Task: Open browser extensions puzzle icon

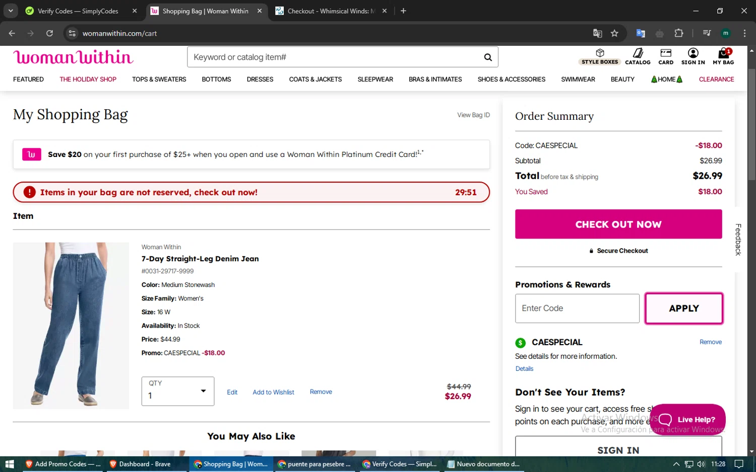Action: click(678, 33)
